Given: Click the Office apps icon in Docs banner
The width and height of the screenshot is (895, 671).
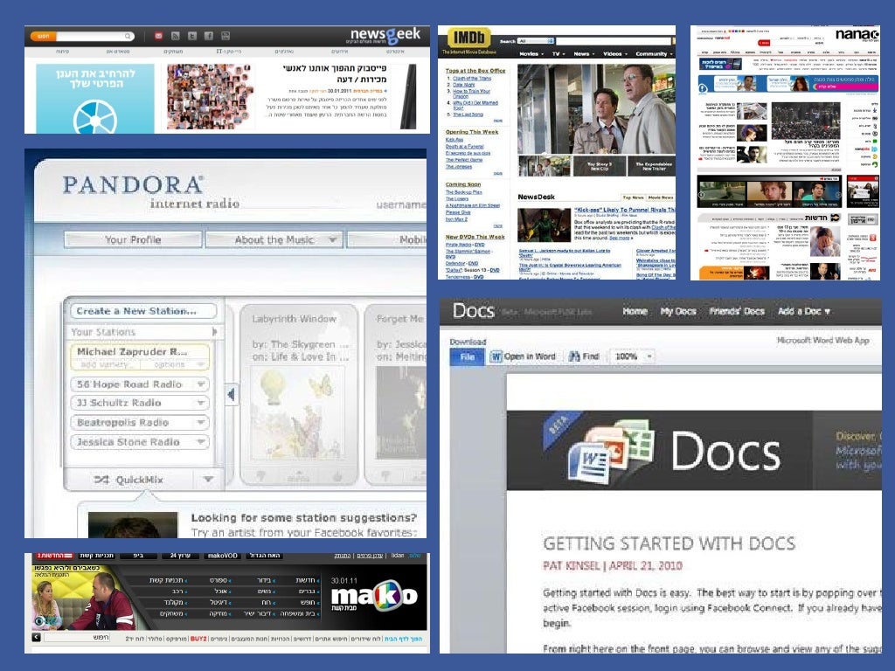Looking at the screenshot, I should pyautogui.click(x=611, y=452).
